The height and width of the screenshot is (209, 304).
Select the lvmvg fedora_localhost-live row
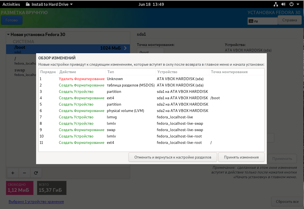point(151,117)
